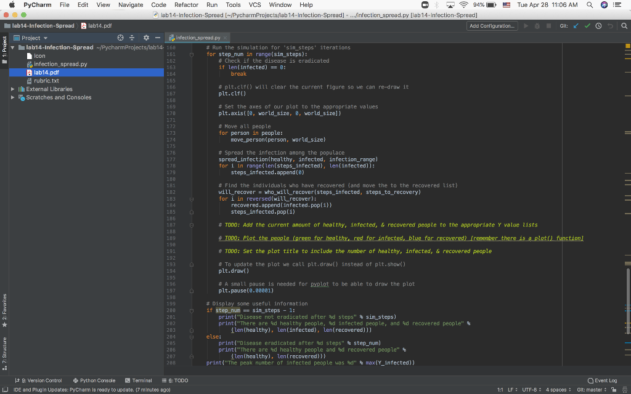This screenshot has height=394, width=631.
Task: Hide the Project panel with minus icon
Action: (x=158, y=38)
